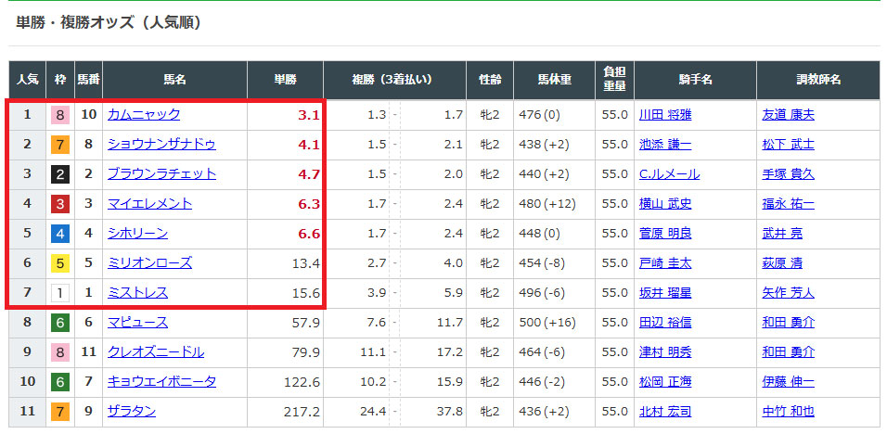
Task: Click jockey C.ルメール link
Action: tap(669, 173)
